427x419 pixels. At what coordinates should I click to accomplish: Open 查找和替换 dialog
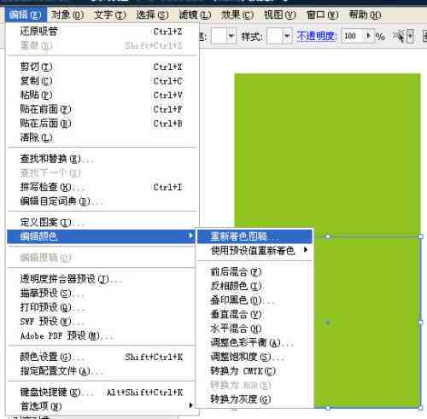click(x=102, y=159)
